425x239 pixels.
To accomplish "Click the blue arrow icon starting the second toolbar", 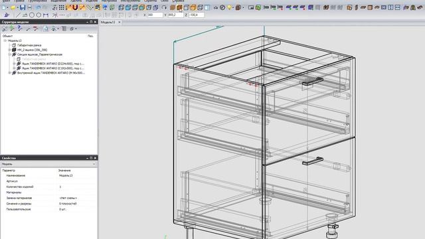I will pos(7,15).
